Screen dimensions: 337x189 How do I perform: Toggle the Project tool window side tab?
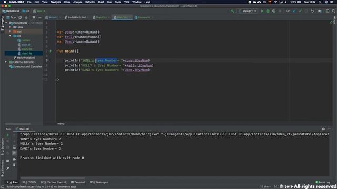click(2, 23)
